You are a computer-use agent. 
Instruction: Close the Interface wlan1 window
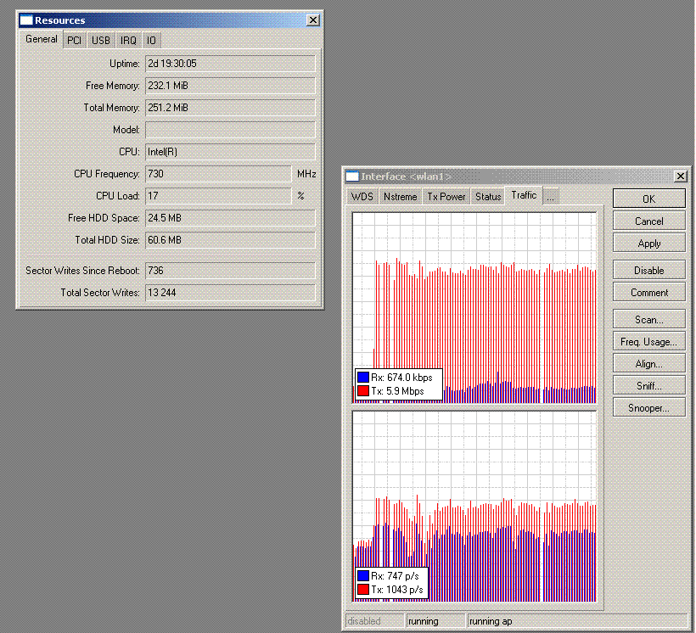coord(680,176)
